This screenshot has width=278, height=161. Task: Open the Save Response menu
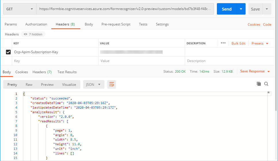255,71
